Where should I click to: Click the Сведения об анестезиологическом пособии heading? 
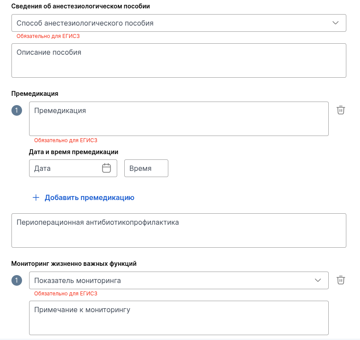click(x=81, y=6)
